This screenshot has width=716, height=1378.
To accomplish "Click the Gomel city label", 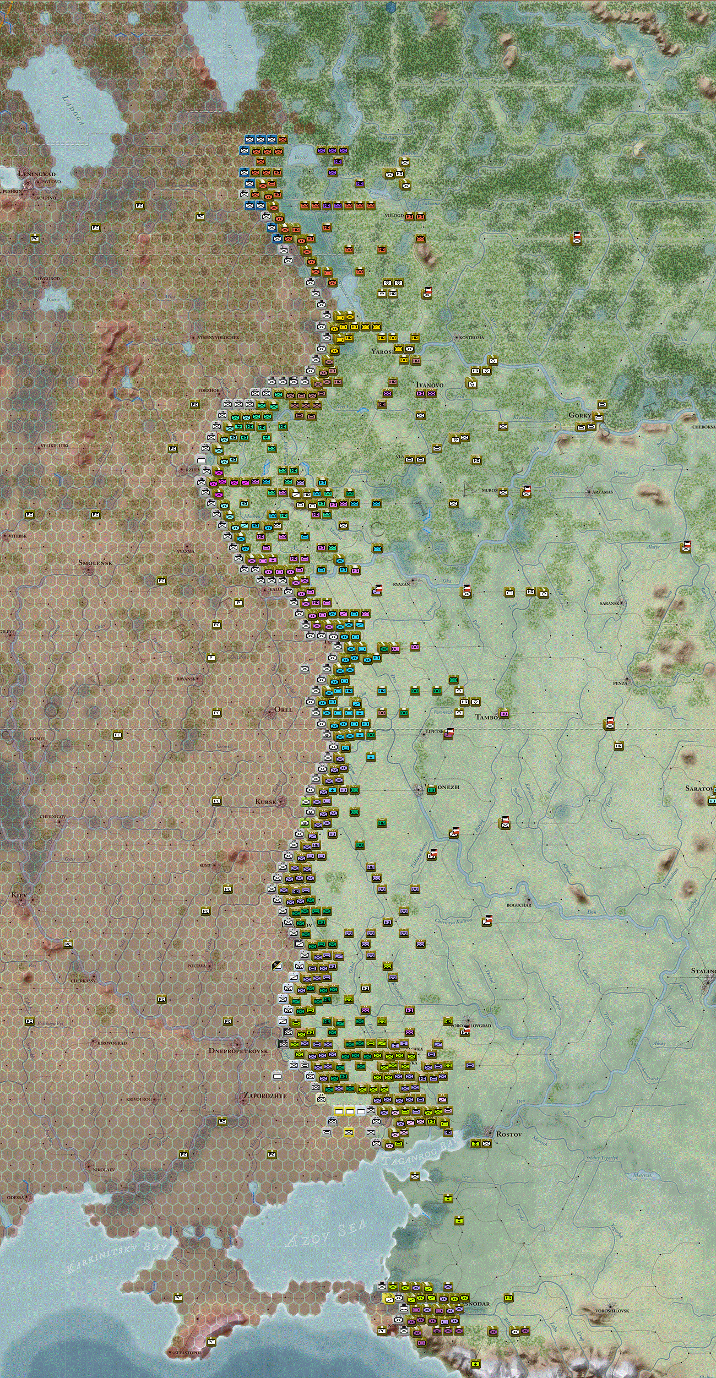I will (37, 738).
